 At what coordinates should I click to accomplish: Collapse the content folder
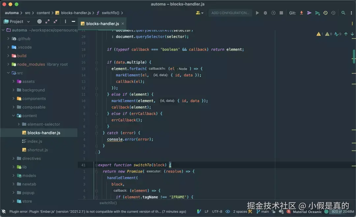coord(14,116)
